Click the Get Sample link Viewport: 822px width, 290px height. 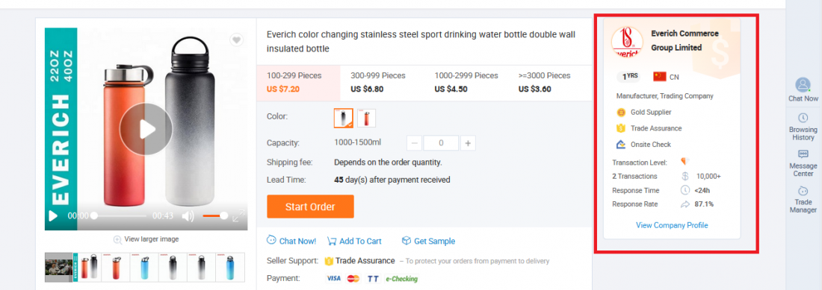pos(428,241)
